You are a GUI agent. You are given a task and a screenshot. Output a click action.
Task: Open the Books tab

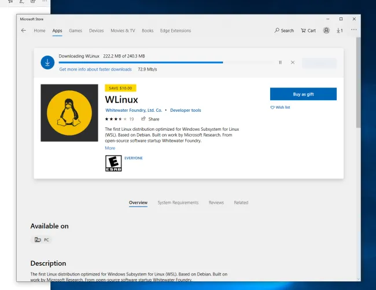[x=148, y=31]
